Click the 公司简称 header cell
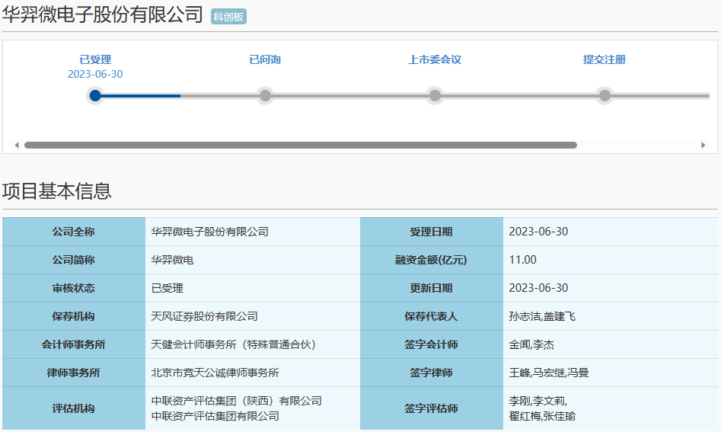 point(74,260)
